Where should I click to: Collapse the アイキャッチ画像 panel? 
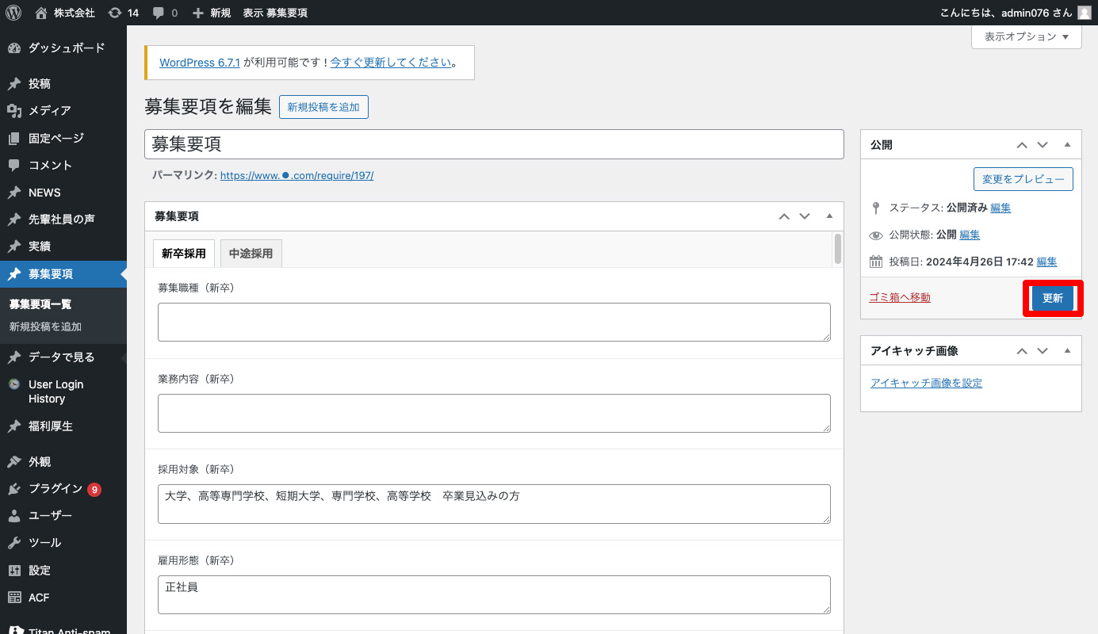1067,351
